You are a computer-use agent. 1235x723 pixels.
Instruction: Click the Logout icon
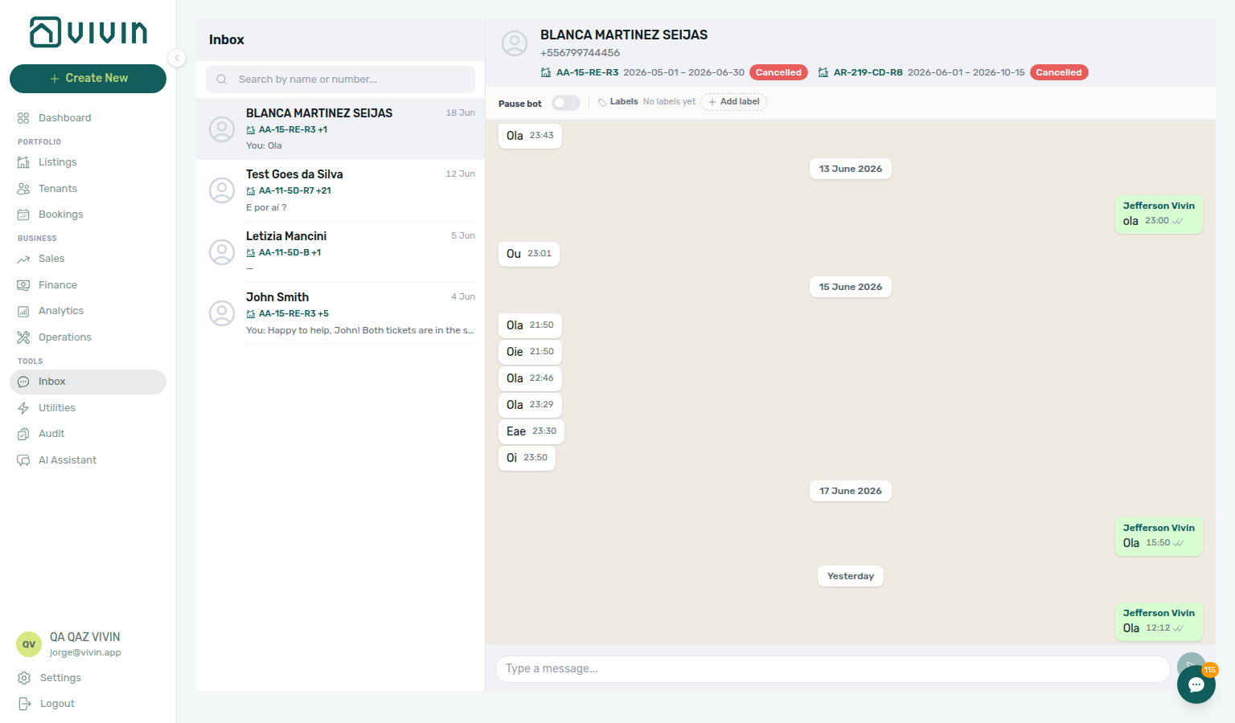pos(24,704)
